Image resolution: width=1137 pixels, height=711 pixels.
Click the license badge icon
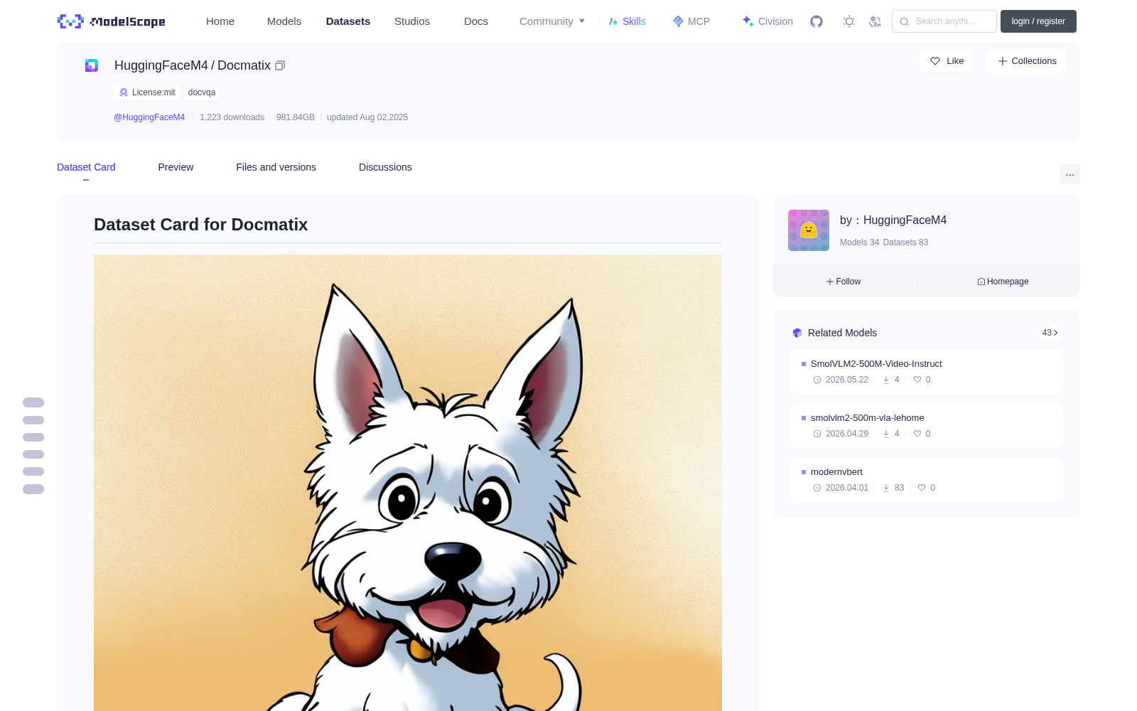124,92
